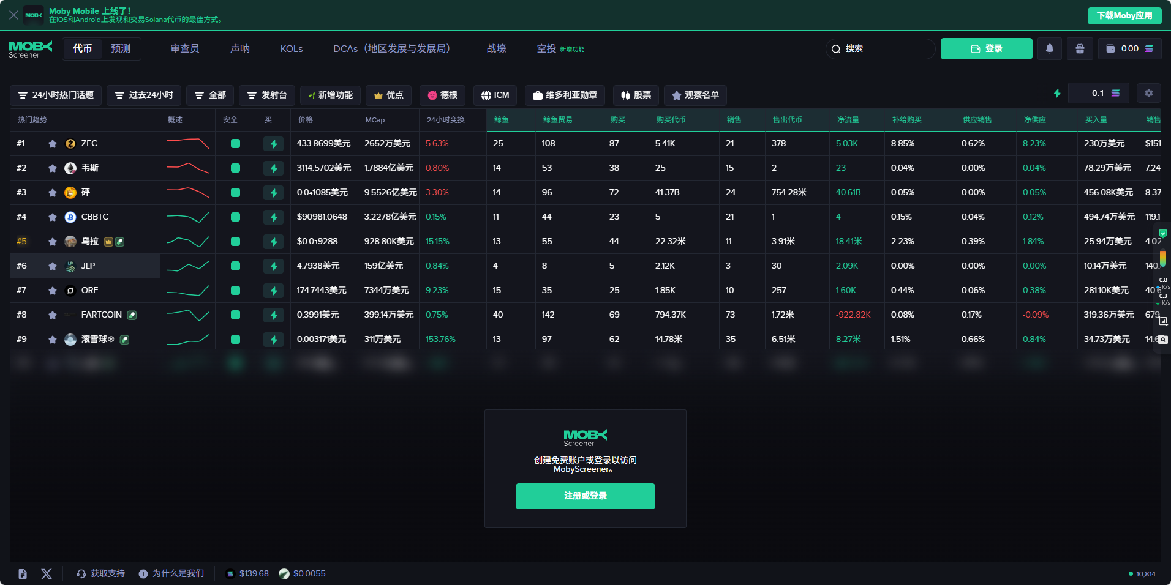Screen dimensions: 1171x585
Task: Click the safety indicator for CBBTC
Action: pos(235,217)
